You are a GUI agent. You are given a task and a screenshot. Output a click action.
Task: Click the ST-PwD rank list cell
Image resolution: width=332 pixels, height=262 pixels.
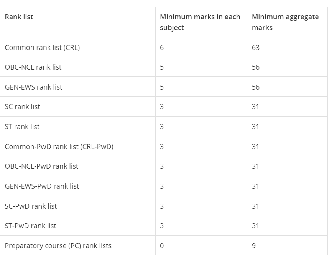tap(30, 226)
